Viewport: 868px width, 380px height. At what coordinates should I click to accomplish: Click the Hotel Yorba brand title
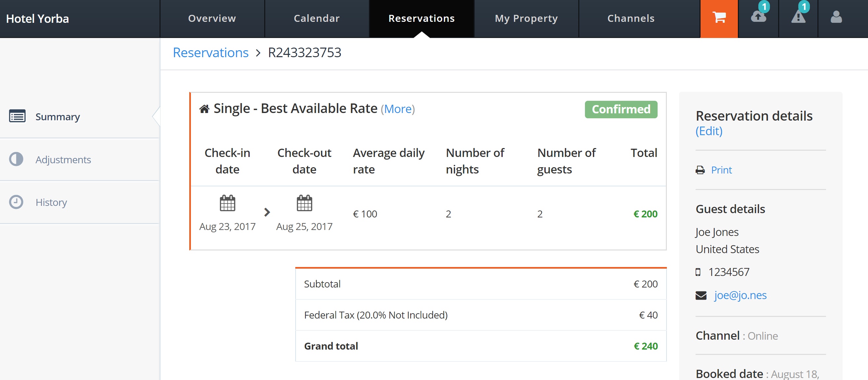click(37, 19)
